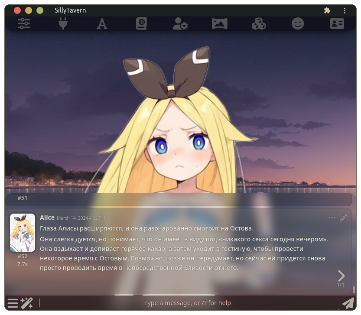Open message actions three-dot menu on Alice's message
This screenshot has height=315, width=361.
332,218
